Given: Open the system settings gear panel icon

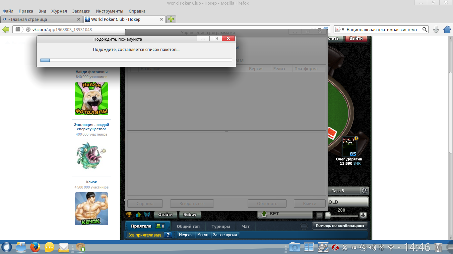Looking at the screenshot, I should pos(323,247).
